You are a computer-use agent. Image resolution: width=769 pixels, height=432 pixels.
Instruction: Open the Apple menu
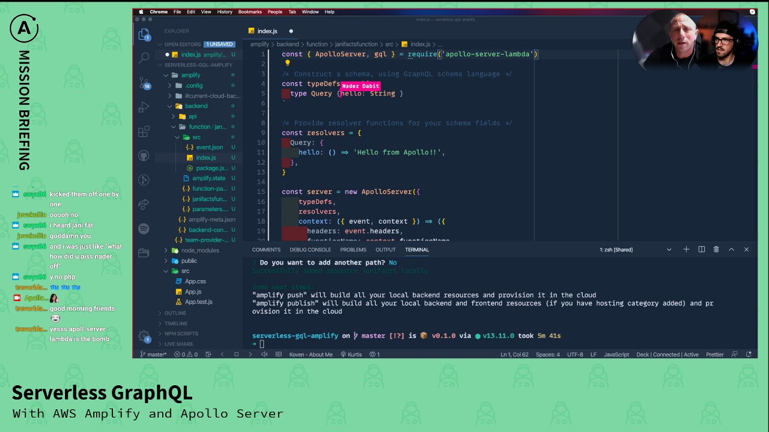click(142, 11)
